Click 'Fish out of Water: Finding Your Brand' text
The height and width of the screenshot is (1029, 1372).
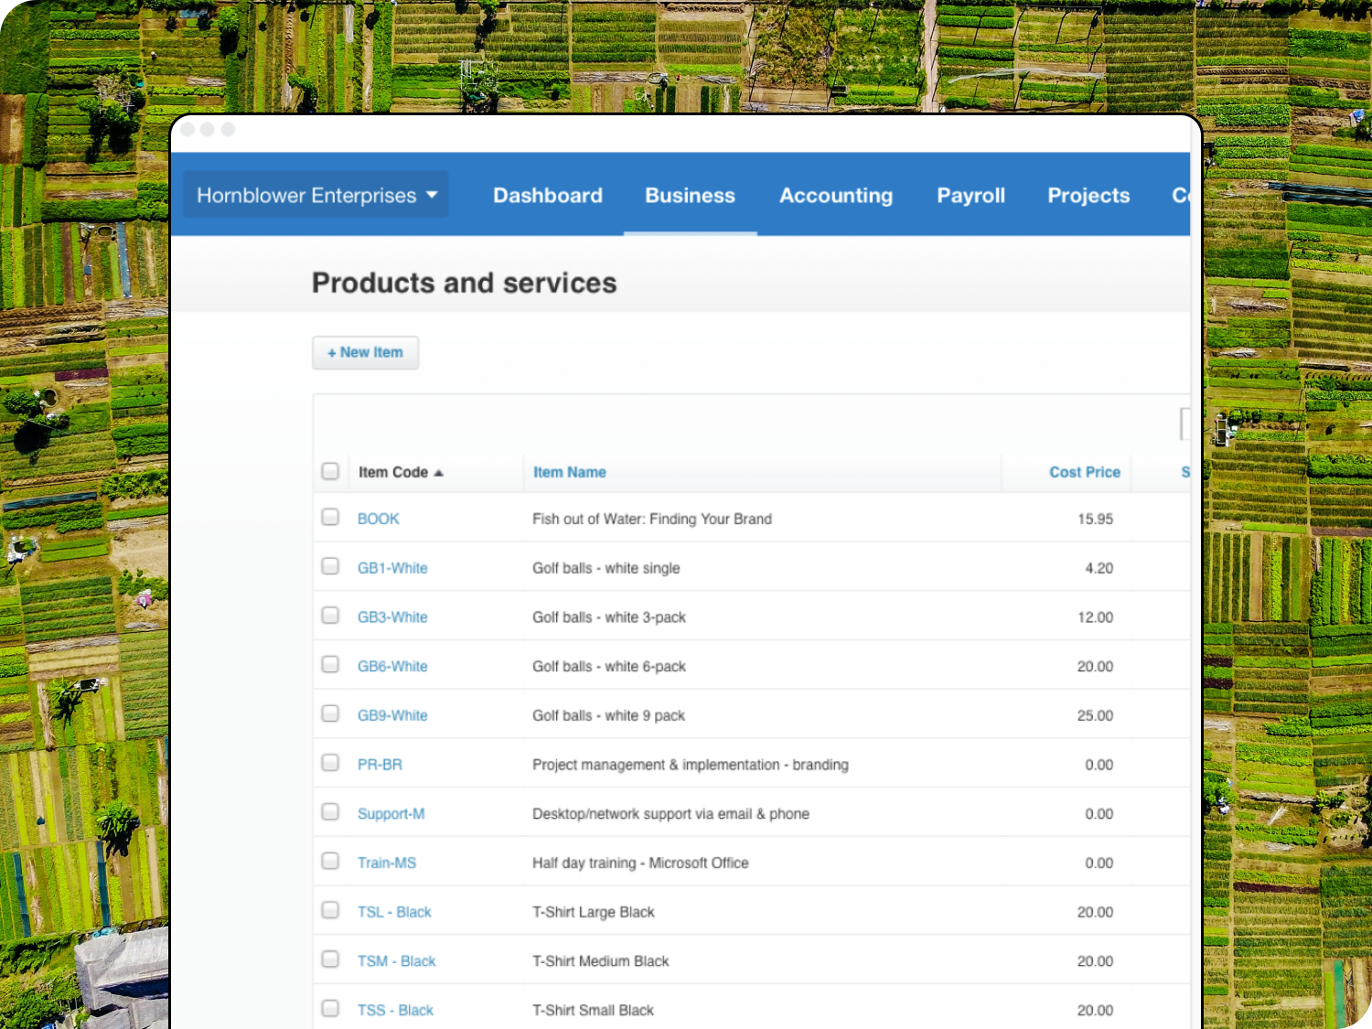pos(652,519)
